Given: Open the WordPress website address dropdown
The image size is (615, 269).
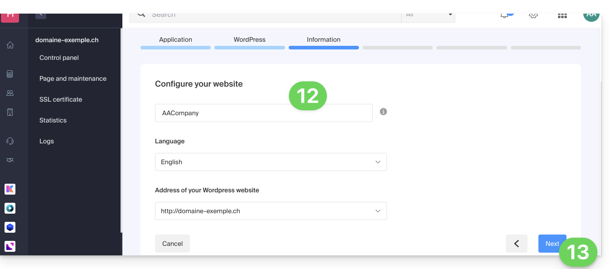Looking at the screenshot, I should point(271,211).
